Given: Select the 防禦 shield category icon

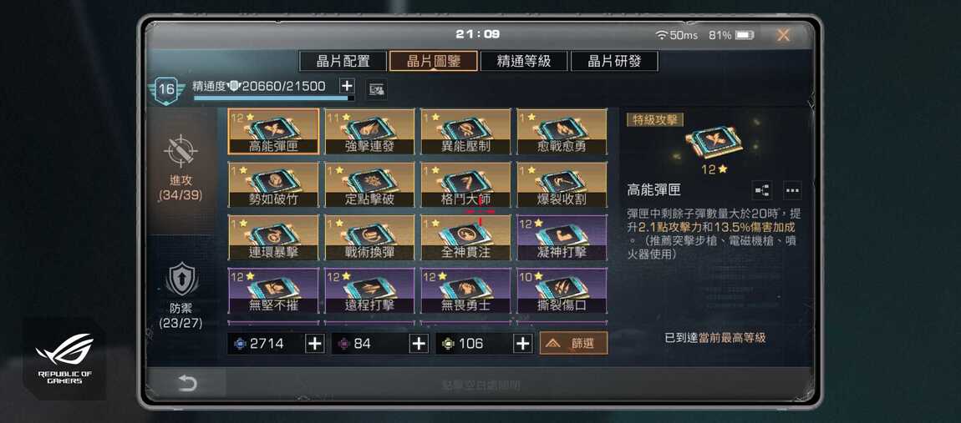Looking at the screenshot, I should (181, 279).
